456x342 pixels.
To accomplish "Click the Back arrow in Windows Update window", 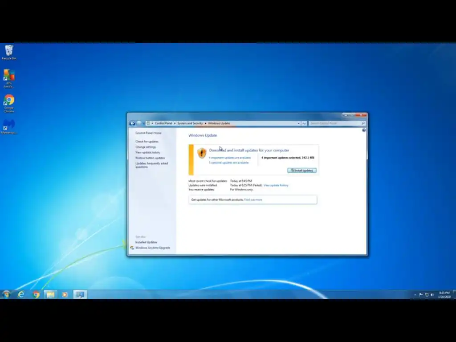I will tap(132, 123).
